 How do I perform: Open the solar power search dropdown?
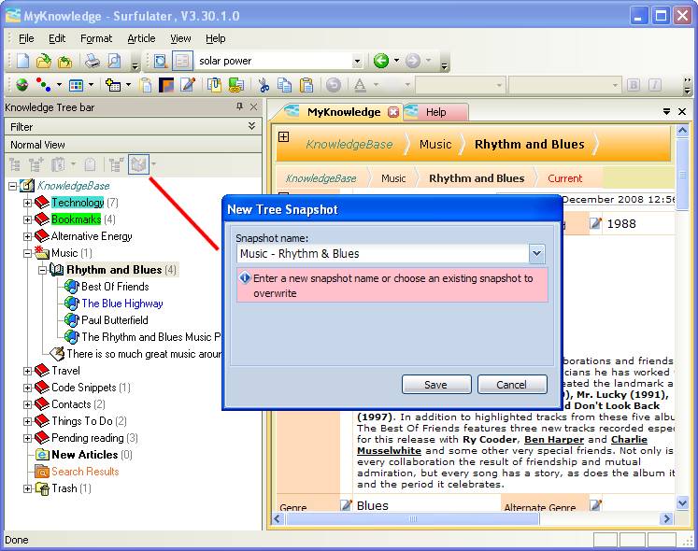point(357,61)
